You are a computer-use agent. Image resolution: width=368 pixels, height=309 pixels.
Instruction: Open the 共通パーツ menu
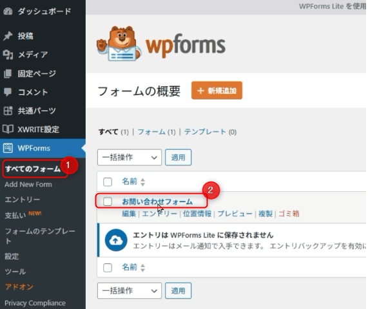pos(37,111)
